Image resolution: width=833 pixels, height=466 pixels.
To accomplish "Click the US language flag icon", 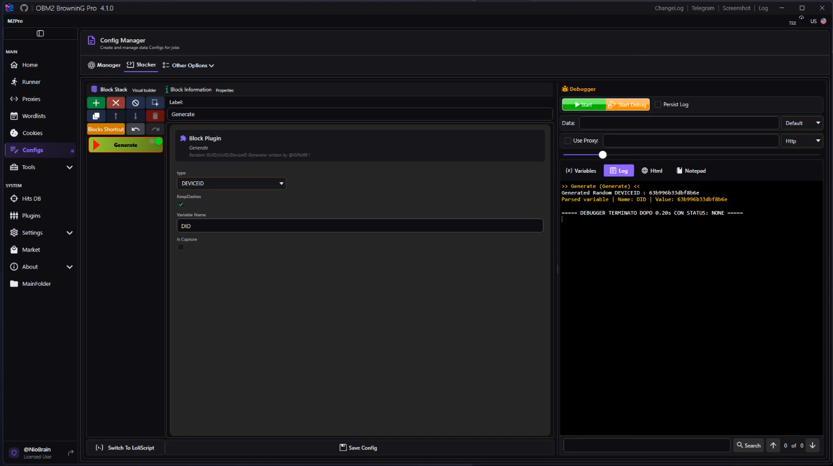I will [823, 21].
